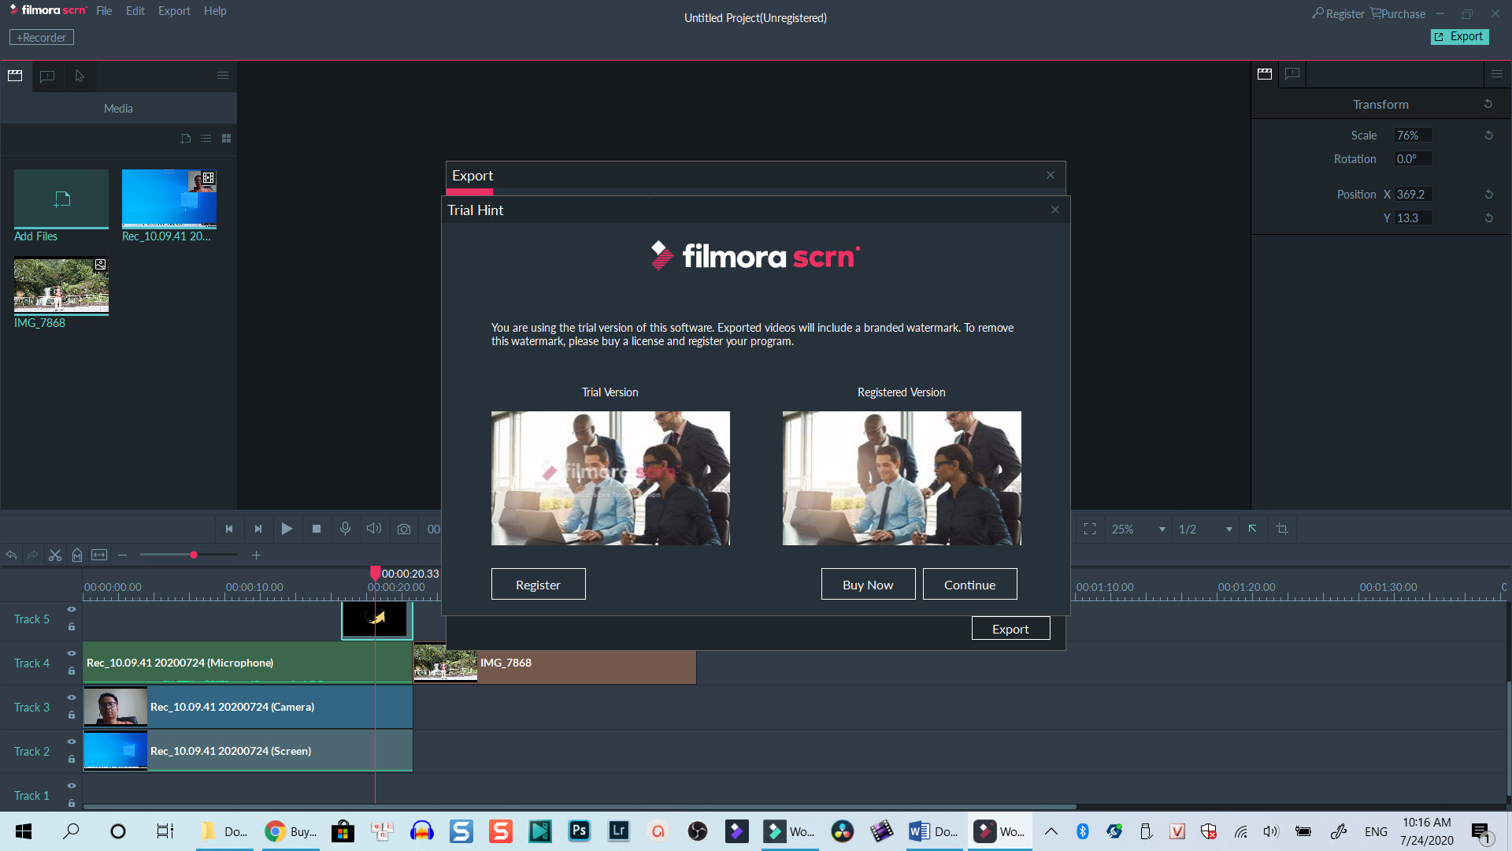1512x851 pixels.
Task: Click the undo icon in the timeline toolbar
Action: [x=11, y=556]
